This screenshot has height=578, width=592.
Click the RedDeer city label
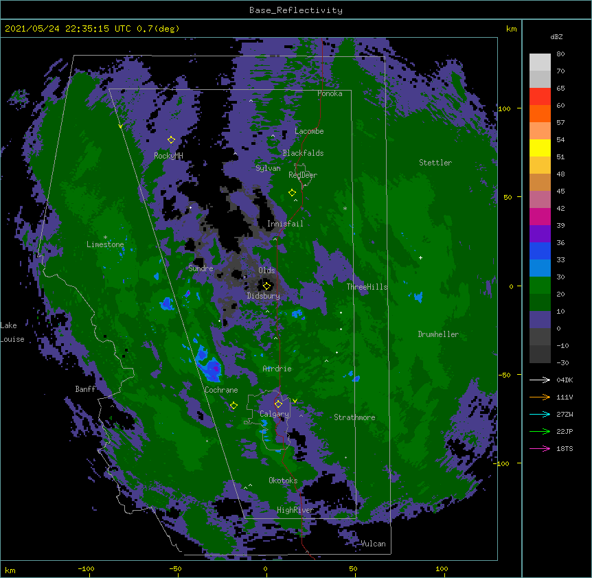(303, 175)
